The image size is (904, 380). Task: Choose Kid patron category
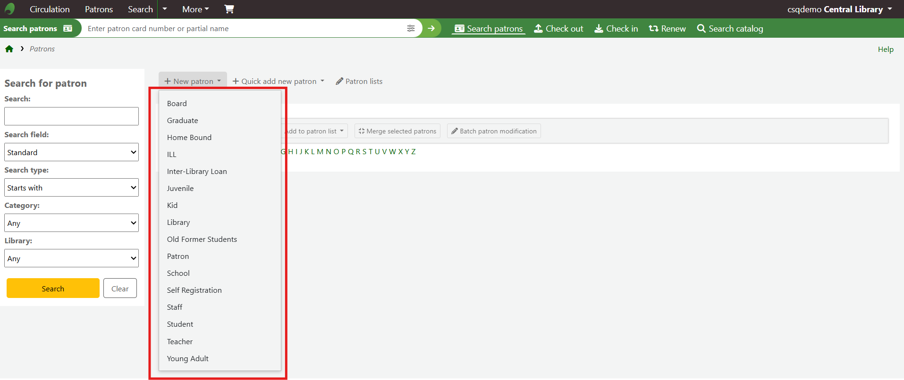pyautogui.click(x=220, y=205)
